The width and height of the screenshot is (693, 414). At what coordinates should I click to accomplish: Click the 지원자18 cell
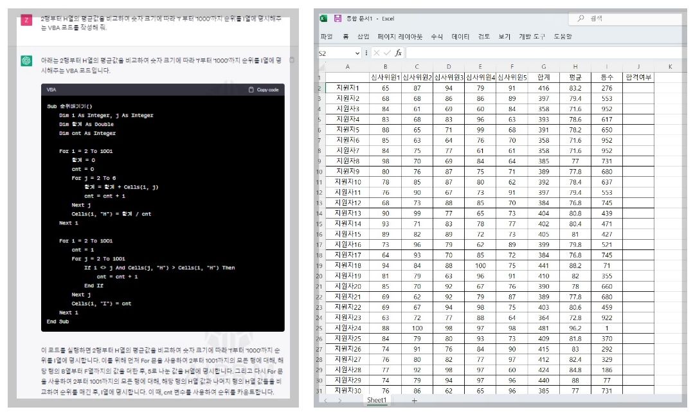(347, 265)
